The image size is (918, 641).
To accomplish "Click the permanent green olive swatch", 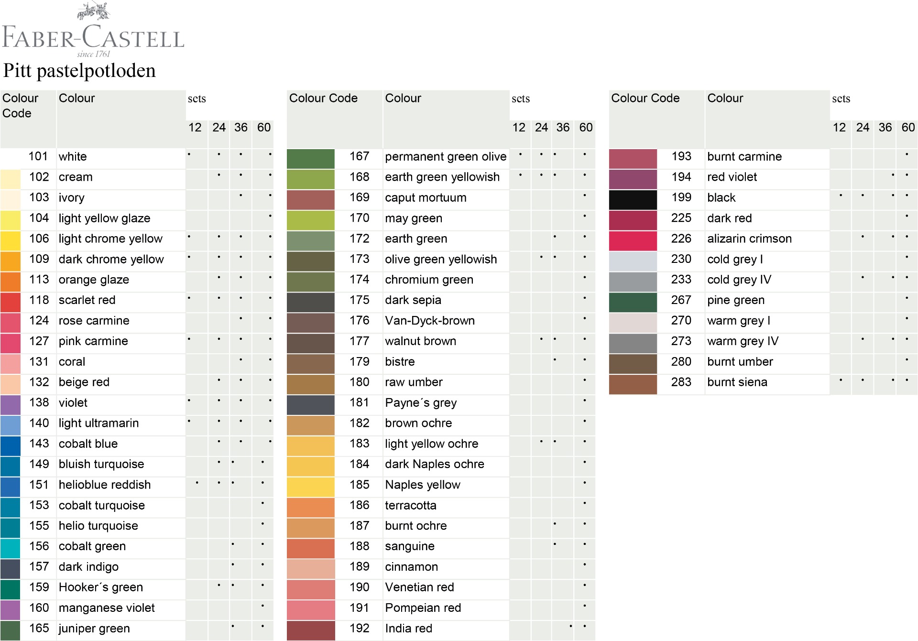I will click(x=310, y=159).
